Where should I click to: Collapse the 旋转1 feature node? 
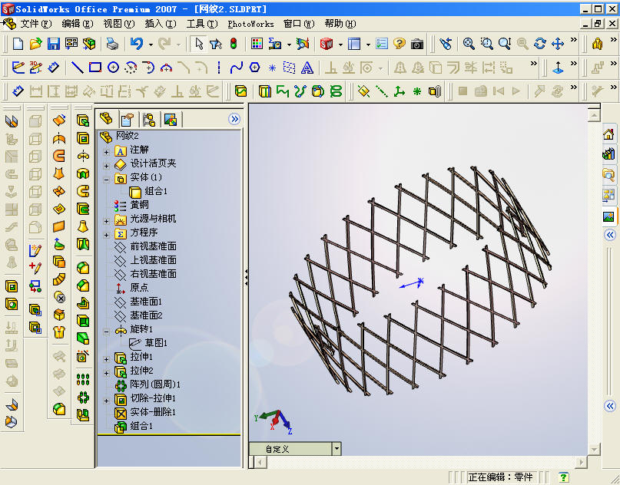coord(106,332)
